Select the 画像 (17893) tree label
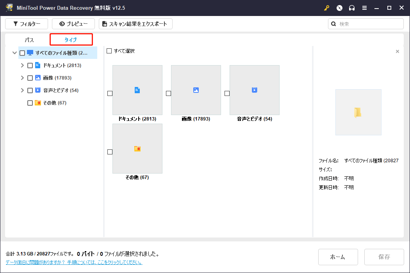Viewport: 410px width, 273px height. pyautogui.click(x=57, y=78)
